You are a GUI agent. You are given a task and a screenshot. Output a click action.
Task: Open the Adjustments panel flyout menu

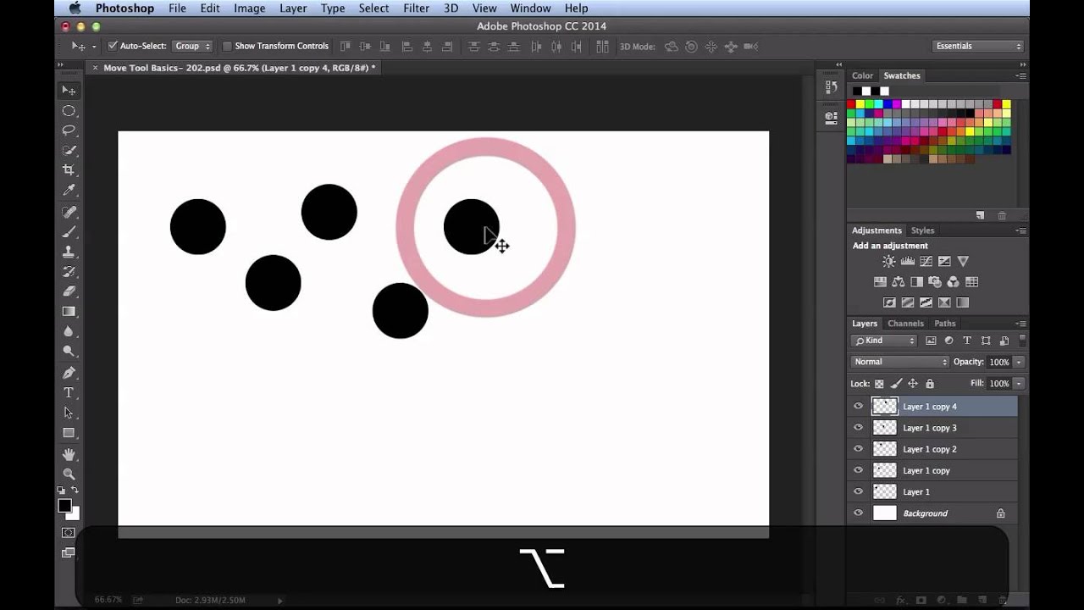(x=1020, y=230)
